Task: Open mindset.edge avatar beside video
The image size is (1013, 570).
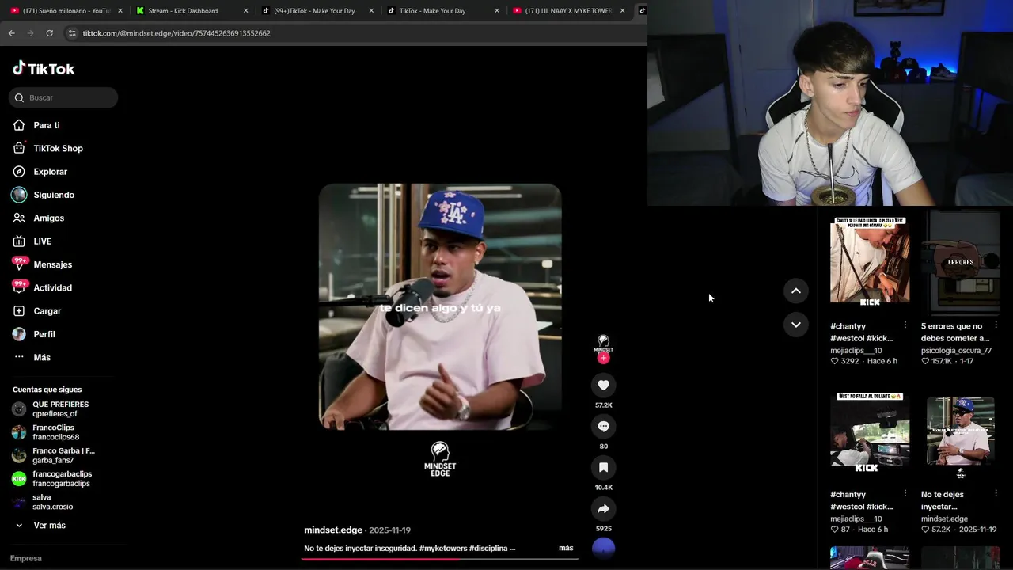Action: coord(603,344)
